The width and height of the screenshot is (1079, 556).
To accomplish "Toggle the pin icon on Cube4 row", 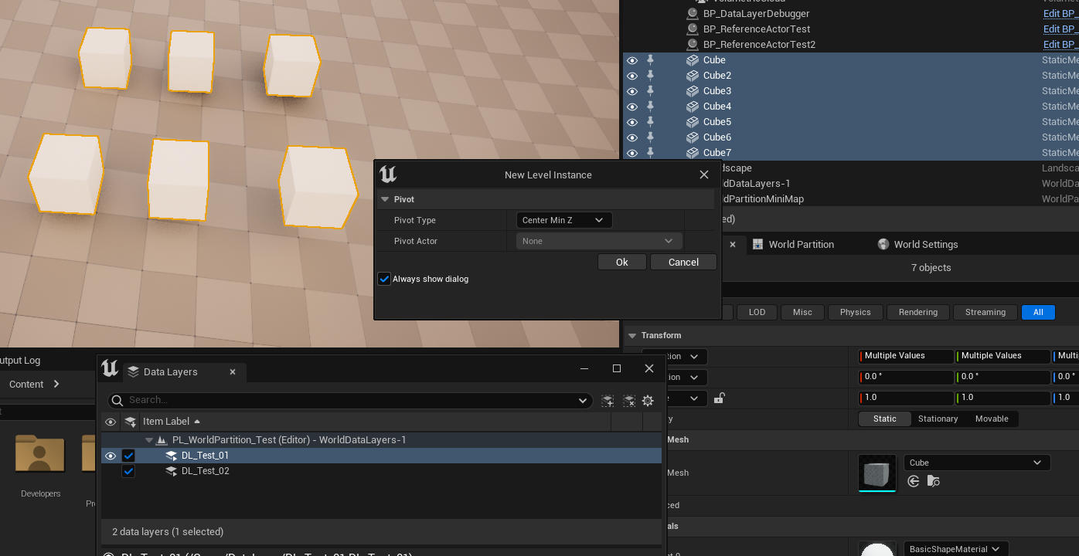I will 650,106.
